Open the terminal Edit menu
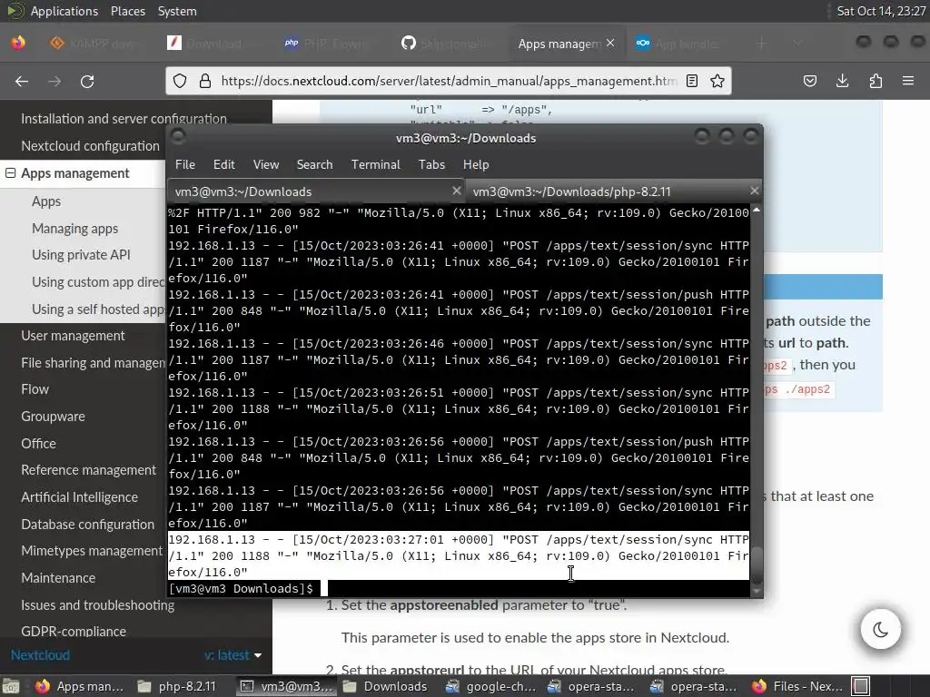Viewport: 930px width, 697px height. [x=223, y=164]
